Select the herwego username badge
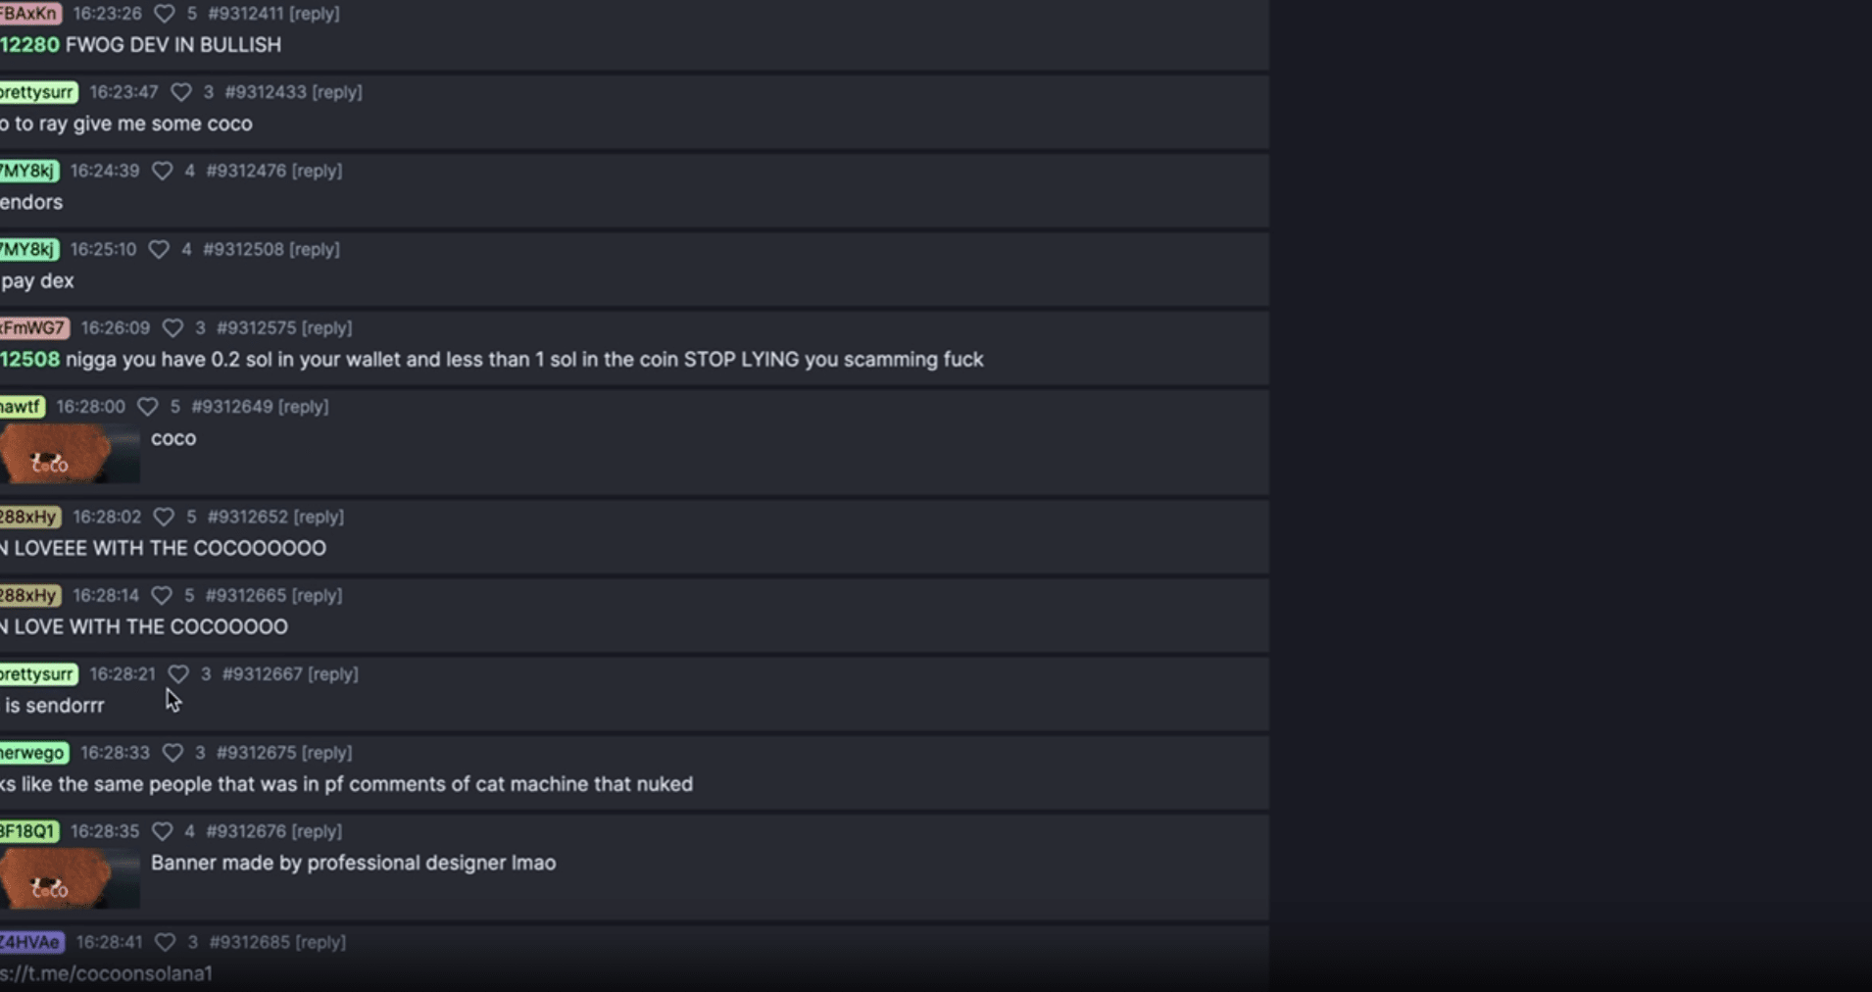This screenshot has height=992, width=1872. (x=33, y=752)
